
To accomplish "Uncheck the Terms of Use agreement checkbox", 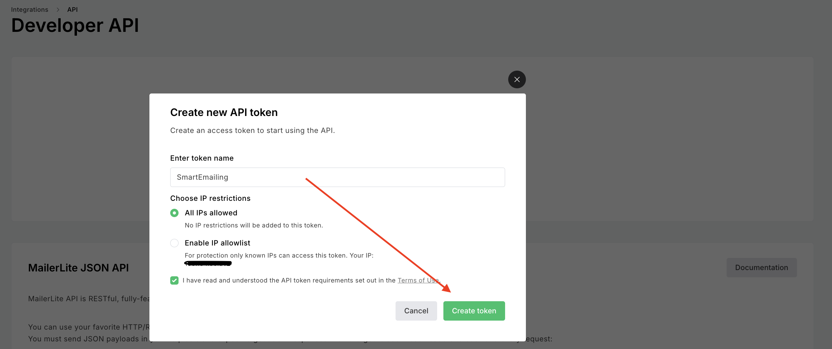I will tap(174, 280).
